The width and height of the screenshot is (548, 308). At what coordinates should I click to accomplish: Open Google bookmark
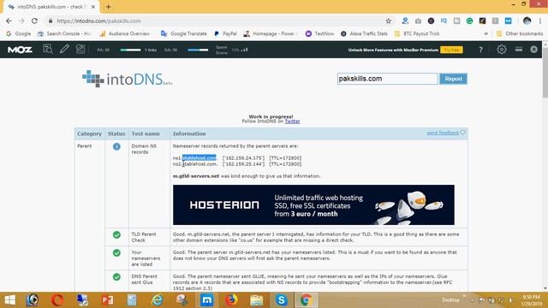coord(19,33)
